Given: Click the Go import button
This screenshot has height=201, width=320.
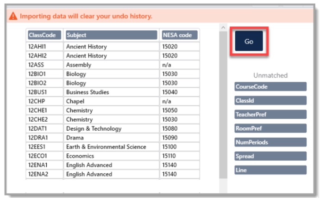Looking at the screenshot, I should 249,41.
